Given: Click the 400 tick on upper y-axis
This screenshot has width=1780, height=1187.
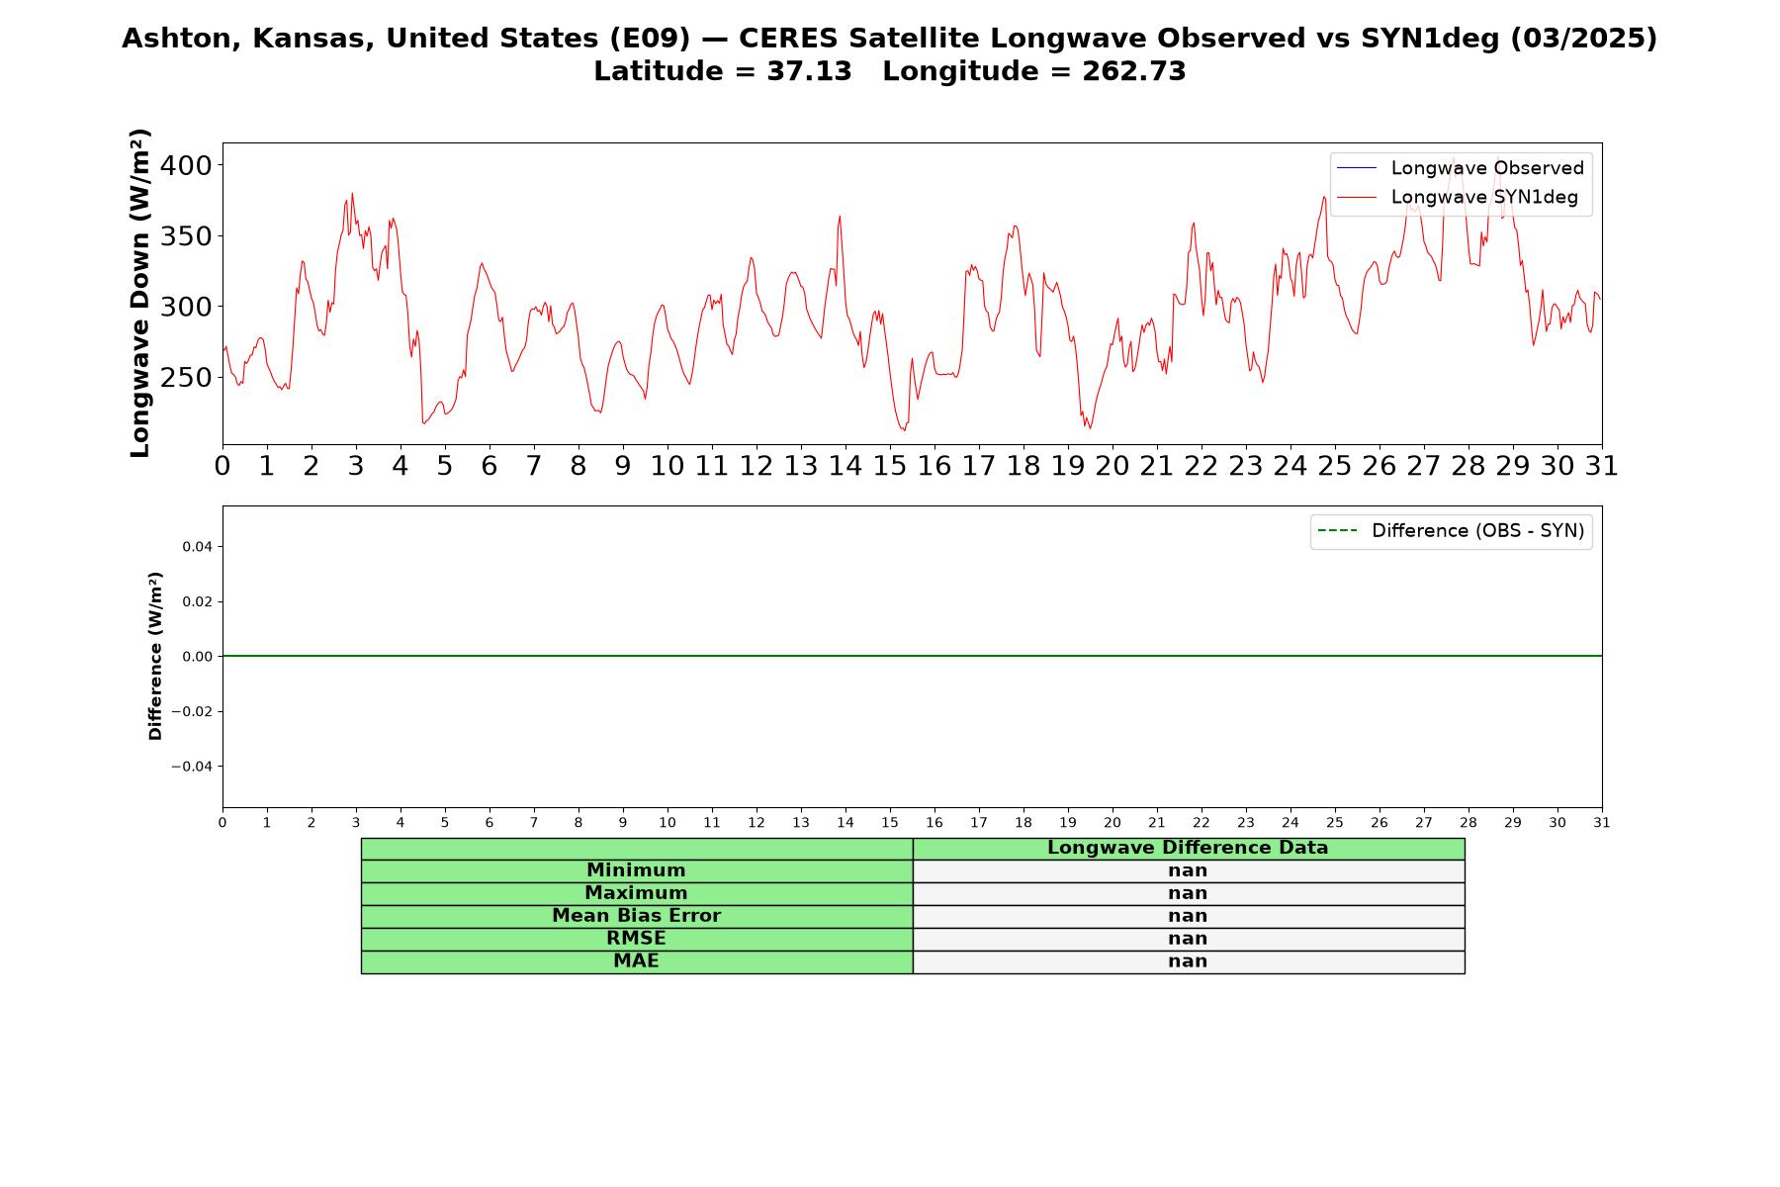Looking at the screenshot, I should (186, 165).
